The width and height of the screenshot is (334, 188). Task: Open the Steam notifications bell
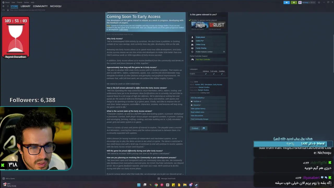(294, 2)
